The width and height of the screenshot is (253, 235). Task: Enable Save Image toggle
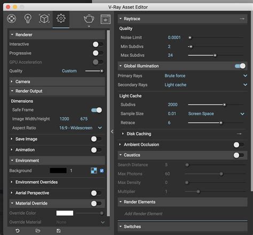tap(96, 139)
